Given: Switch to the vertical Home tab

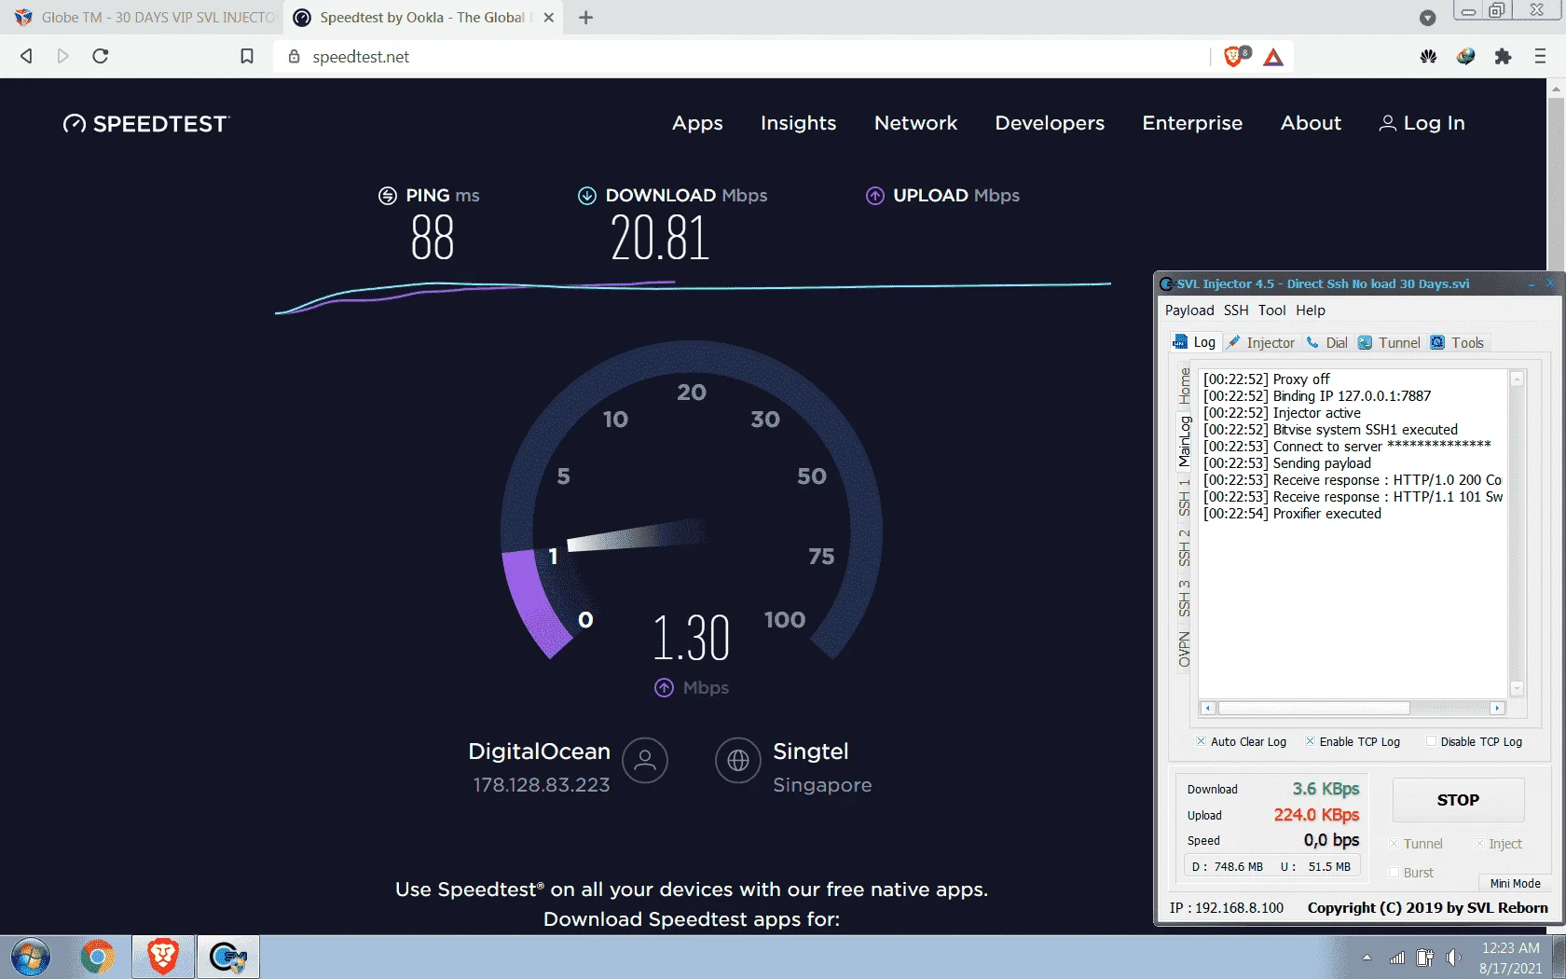Looking at the screenshot, I should coord(1185,385).
